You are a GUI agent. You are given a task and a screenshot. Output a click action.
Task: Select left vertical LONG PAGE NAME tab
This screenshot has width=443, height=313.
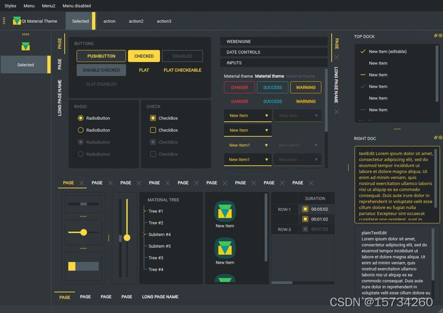coord(60,98)
